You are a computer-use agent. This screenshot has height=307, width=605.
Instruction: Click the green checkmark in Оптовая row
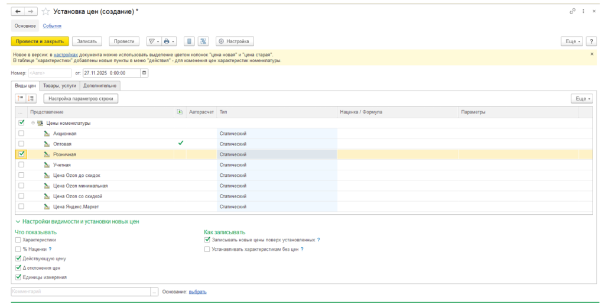pyautogui.click(x=181, y=143)
